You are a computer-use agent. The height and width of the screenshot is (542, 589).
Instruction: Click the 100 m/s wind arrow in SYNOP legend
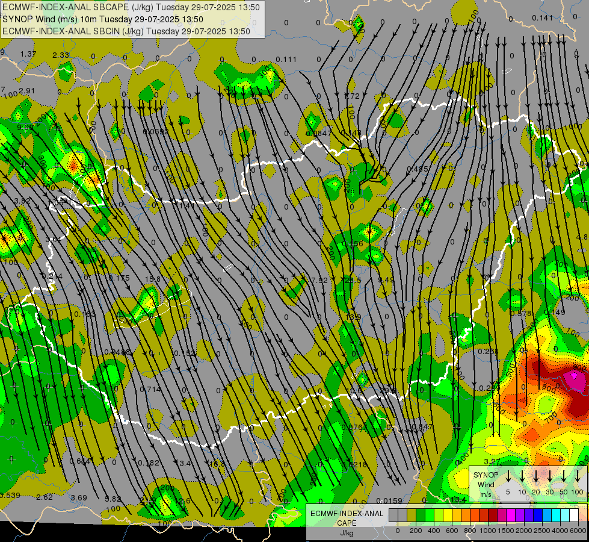[578, 476]
